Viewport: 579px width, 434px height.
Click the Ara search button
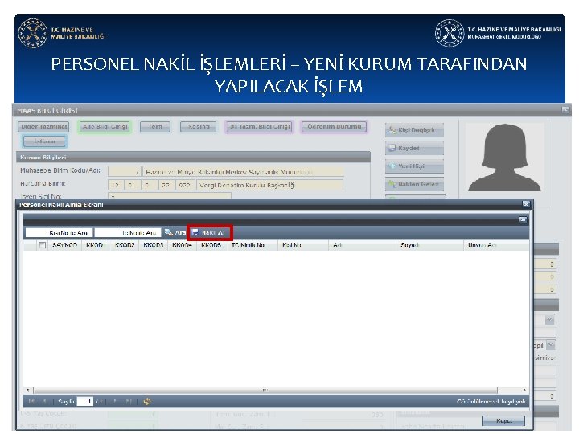point(175,232)
